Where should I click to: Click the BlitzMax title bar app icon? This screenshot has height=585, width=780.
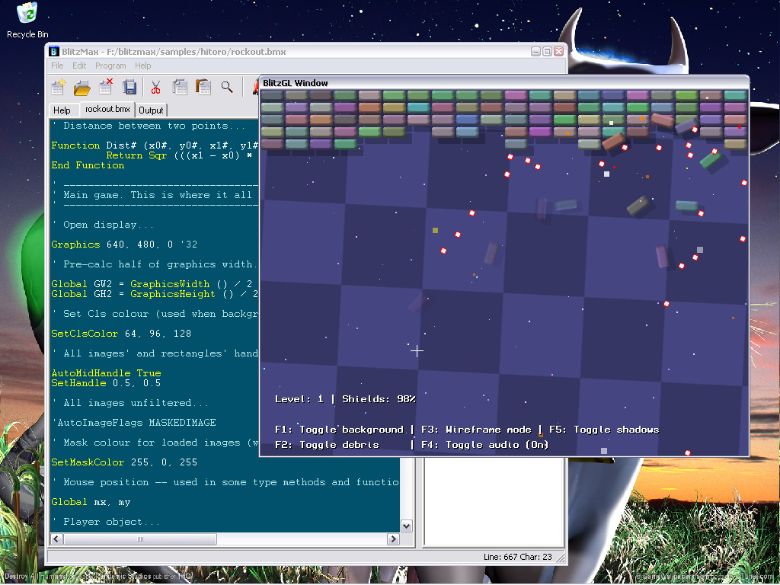(54, 52)
